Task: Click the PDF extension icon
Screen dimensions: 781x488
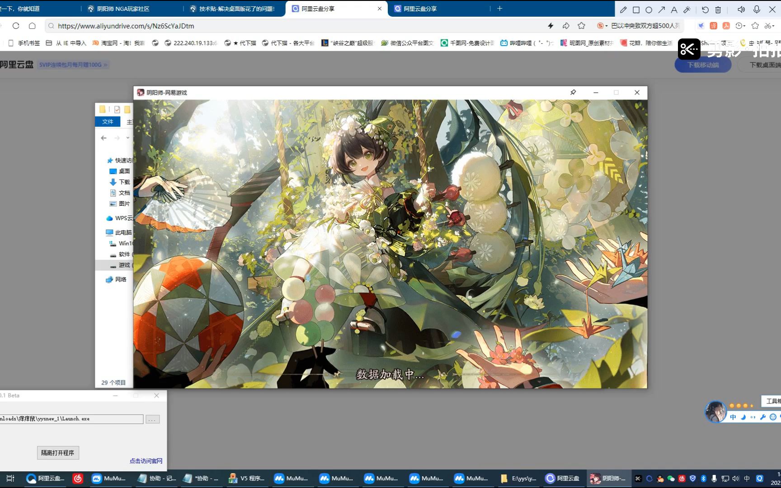Action: pos(726,26)
